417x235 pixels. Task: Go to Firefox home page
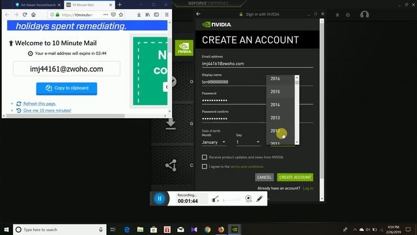click(33, 14)
